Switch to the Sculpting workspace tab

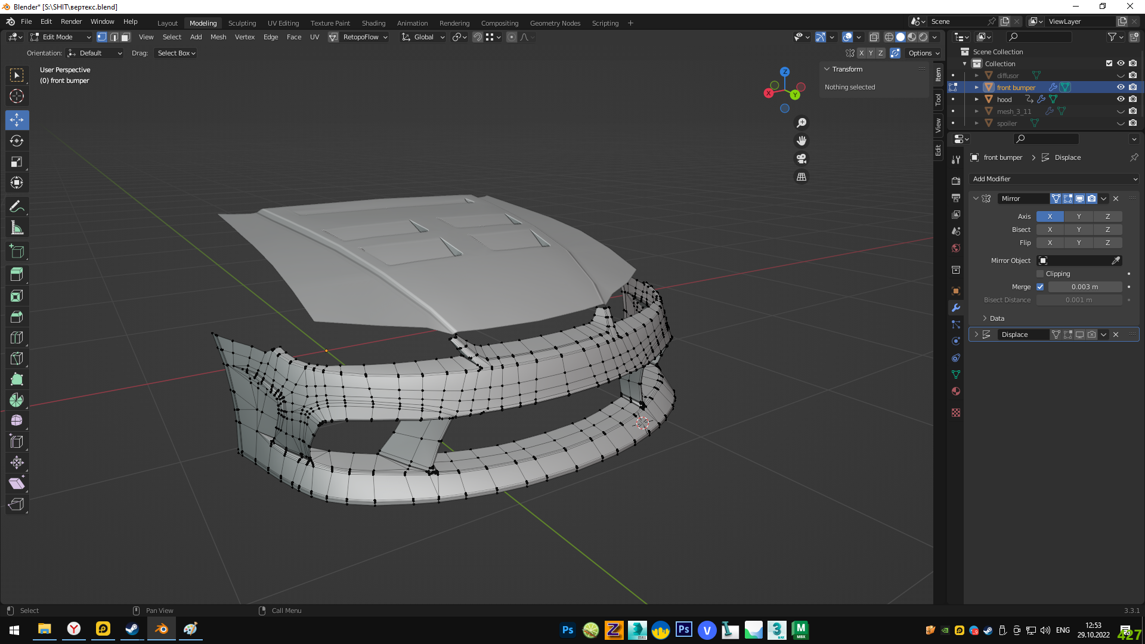click(x=242, y=23)
